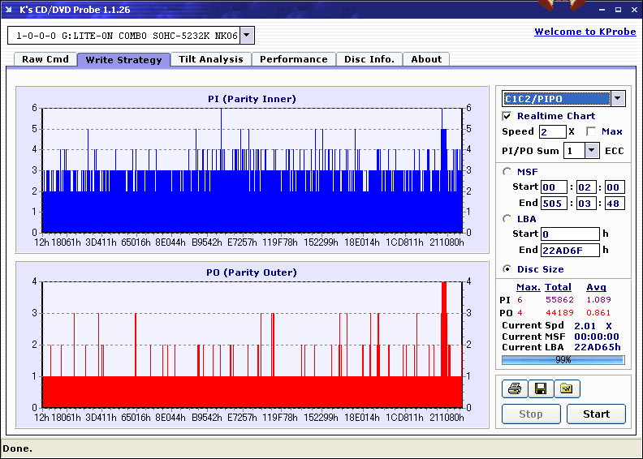Screen dimensions: 643x459
Task: Open the drive selection dropdown
Action: point(248,36)
